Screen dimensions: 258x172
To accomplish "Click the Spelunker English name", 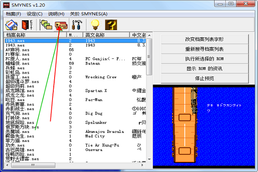I will coord(96,123).
